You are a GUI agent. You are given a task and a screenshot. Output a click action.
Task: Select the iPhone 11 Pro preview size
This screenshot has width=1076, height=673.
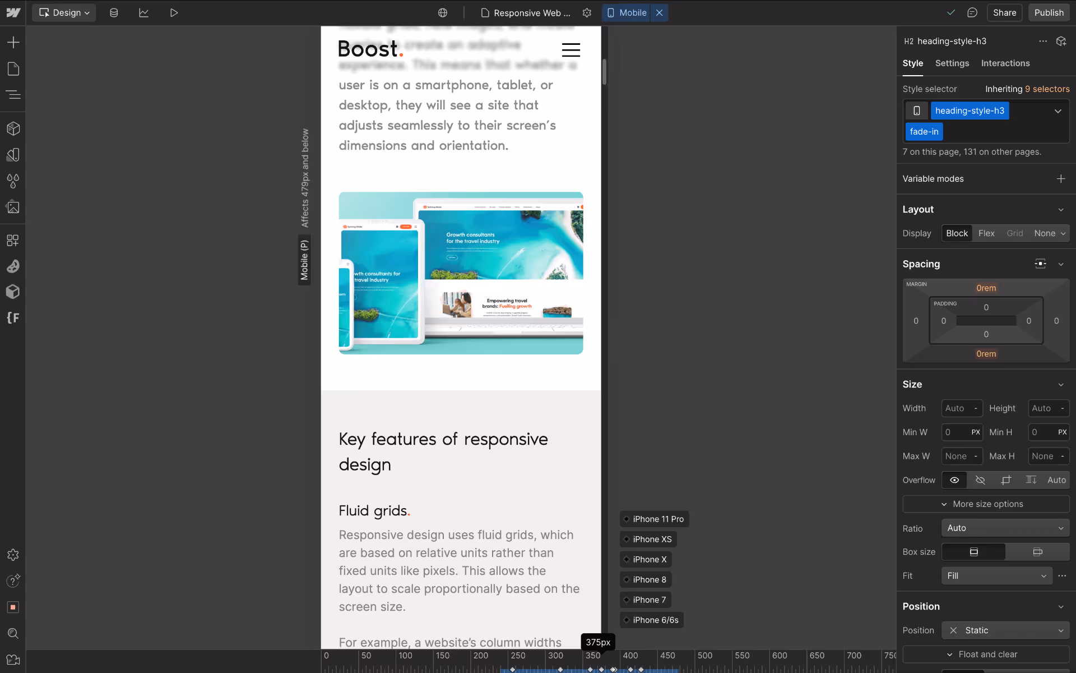(x=654, y=519)
